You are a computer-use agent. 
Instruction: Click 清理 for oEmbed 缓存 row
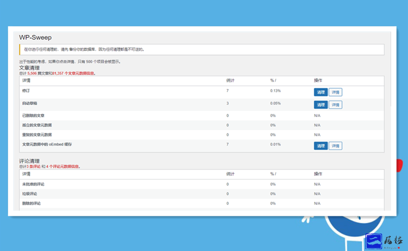point(321,146)
